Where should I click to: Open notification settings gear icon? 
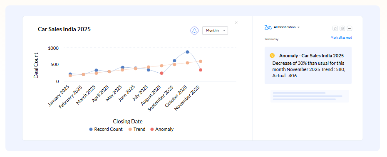(x=342, y=28)
